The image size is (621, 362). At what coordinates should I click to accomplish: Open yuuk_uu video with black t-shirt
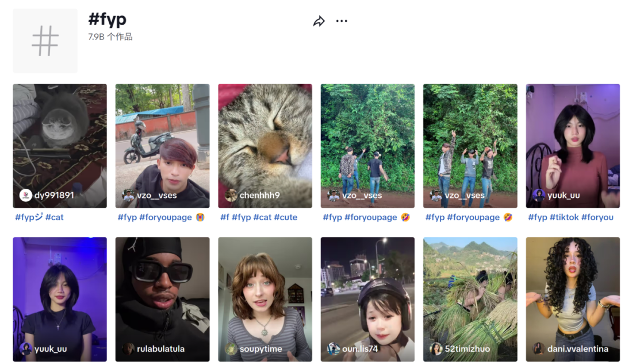tap(60, 299)
